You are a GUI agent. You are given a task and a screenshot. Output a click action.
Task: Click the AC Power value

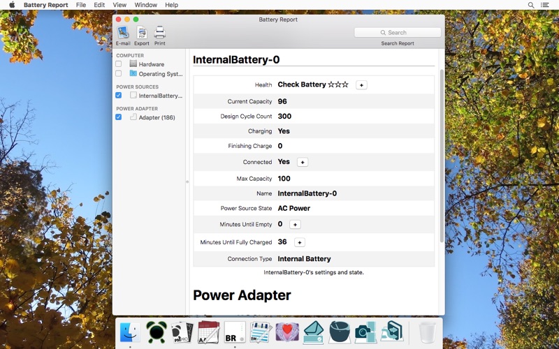point(294,208)
